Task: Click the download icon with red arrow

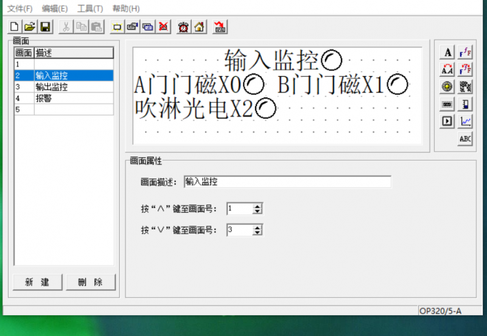Action: 220,27
